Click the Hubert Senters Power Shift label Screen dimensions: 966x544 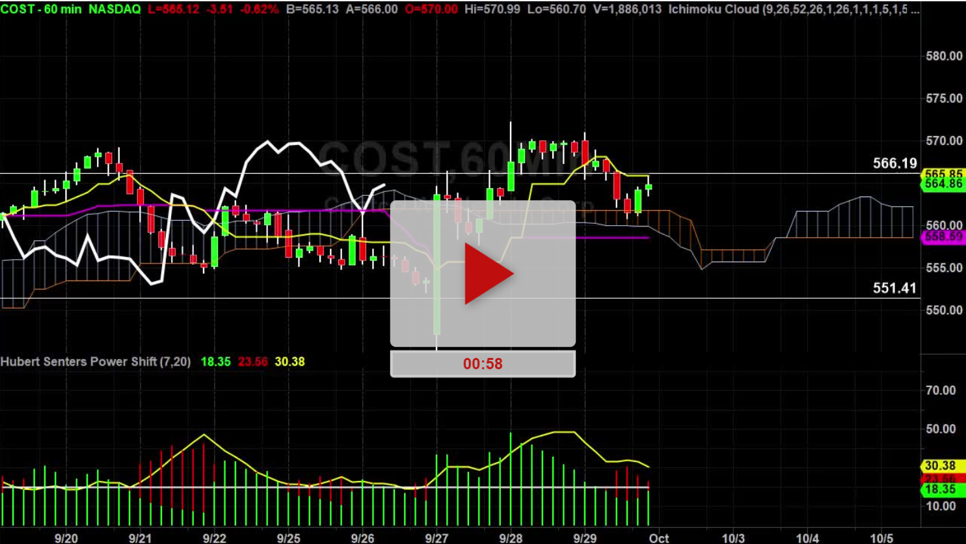tap(96, 361)
